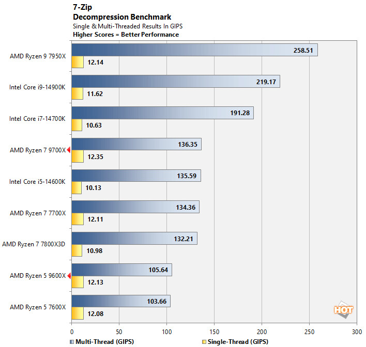Click the 10.13 single-thread value

[94, 188]
